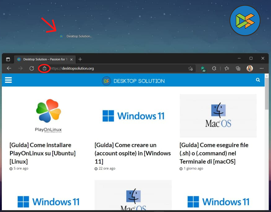Image resolution: width=271 pixels, height=212 pixels.
Task: Open the site's hamburger menu
Action: tap(8, 80)
